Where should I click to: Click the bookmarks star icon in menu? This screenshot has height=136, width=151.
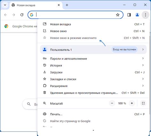(45, 79)
